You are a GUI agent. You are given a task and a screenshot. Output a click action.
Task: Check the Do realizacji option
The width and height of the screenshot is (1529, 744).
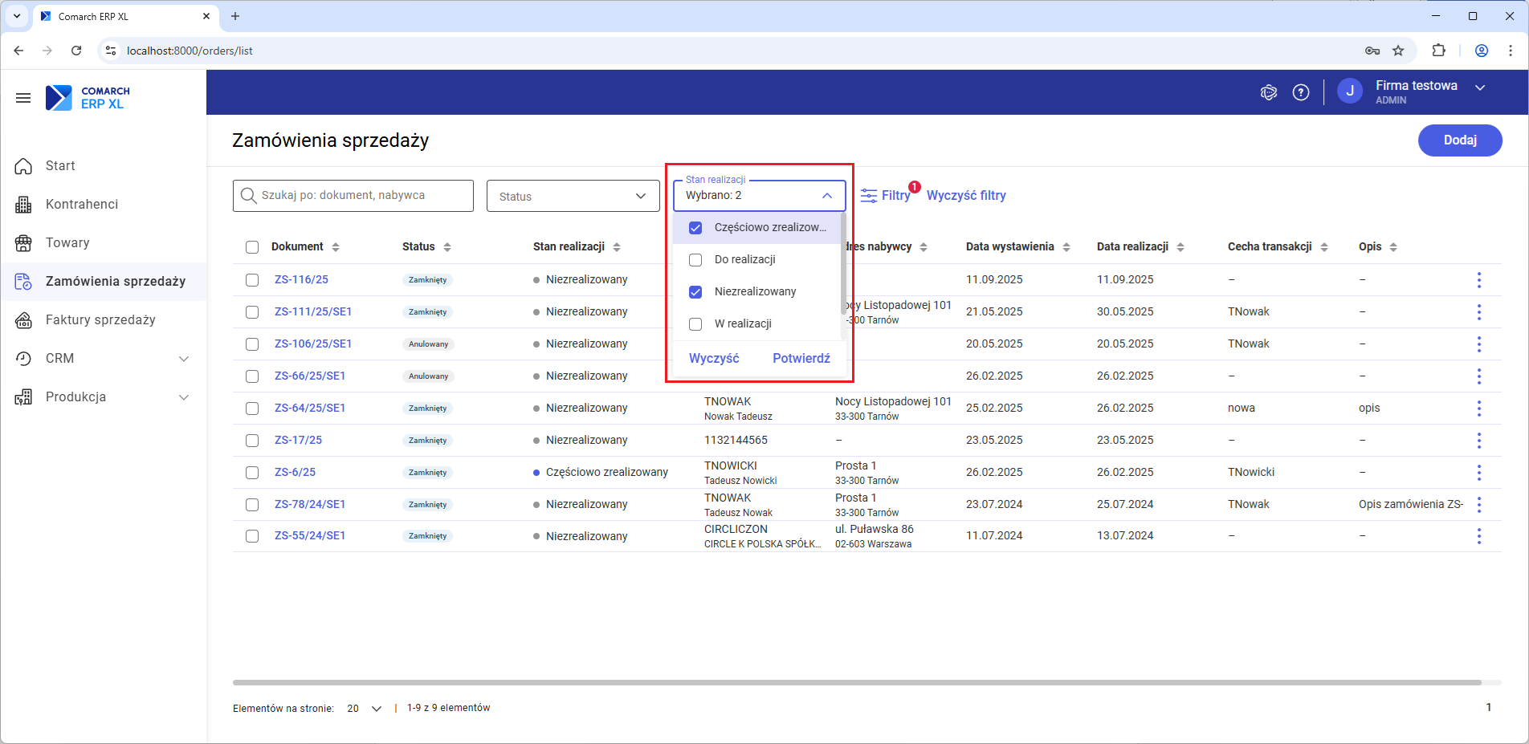696,260
